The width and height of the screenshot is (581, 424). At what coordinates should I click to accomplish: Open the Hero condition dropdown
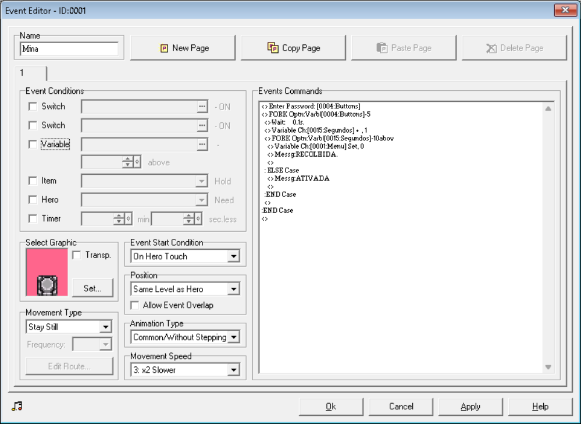tap(202, 200)
